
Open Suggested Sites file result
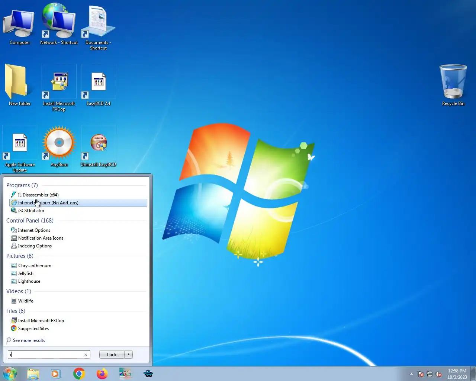click(x=78, y=329)
